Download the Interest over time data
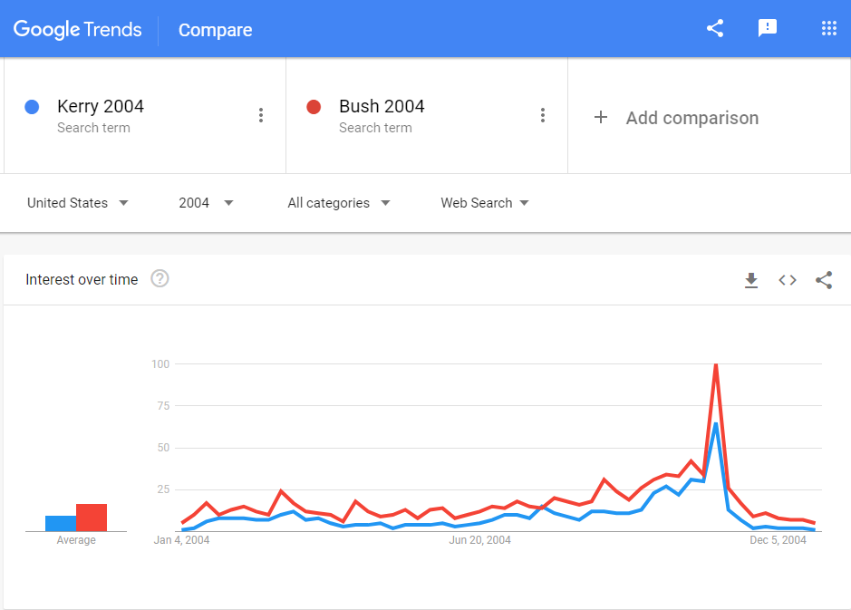This screenshot has width=851, height=610. click(751, 280)
